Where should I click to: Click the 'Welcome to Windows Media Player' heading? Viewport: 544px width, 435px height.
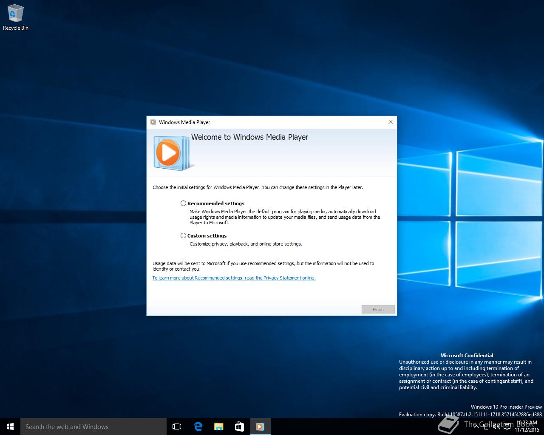click(249, 137)
